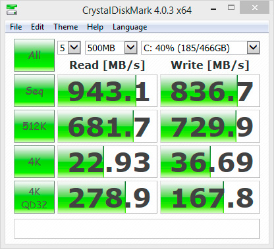Click the 4K QD32 write result 167.8
The image size is (274, 249).
point(210,197)
